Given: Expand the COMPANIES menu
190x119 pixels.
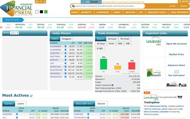Looking at the screenshot, I should coord(103,12).
